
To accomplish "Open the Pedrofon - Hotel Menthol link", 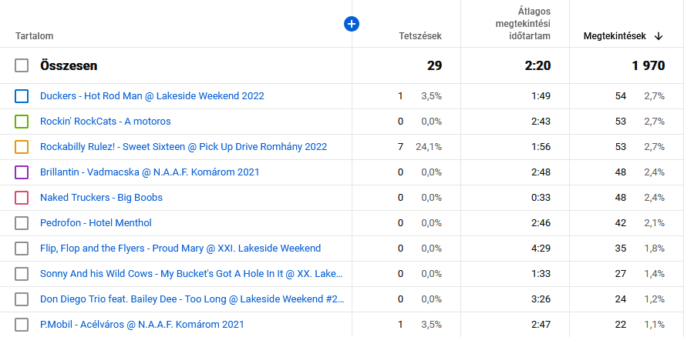I will (x=96, y=223).
